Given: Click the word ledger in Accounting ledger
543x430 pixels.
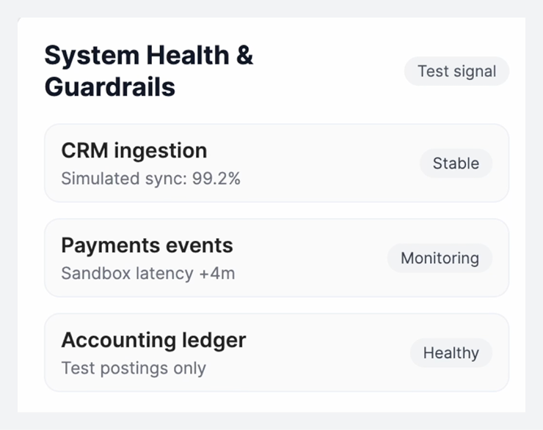Looking at the screenshot, I should tap(213, 340).
